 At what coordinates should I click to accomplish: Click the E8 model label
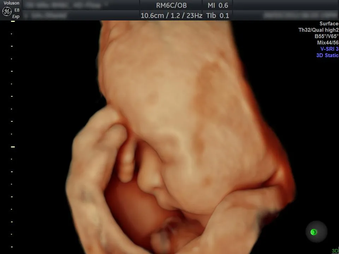(17, 10)
